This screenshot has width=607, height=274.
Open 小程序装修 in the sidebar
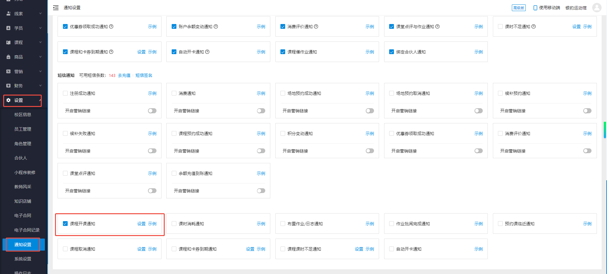tap(25, 172)
